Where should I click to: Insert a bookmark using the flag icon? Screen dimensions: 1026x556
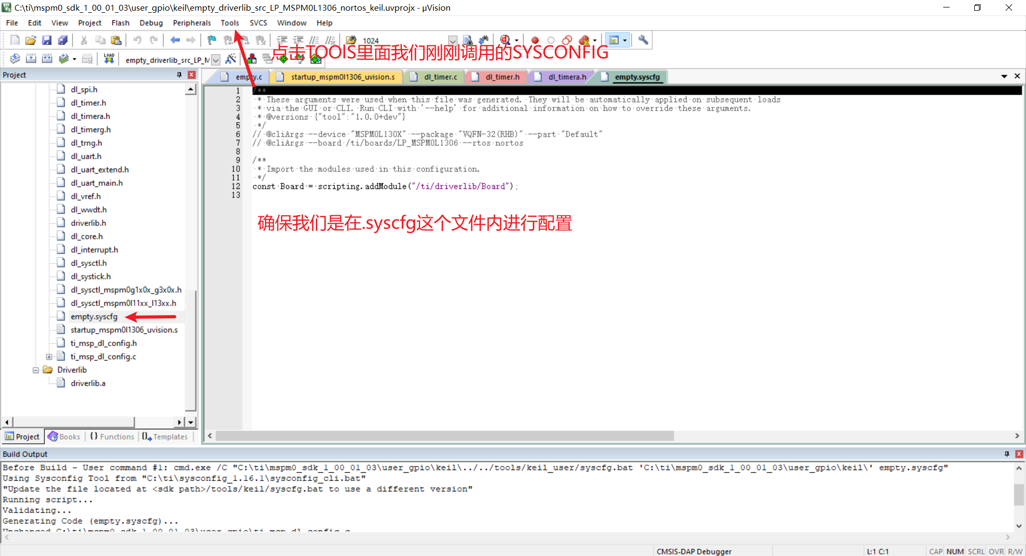[x=212, y=40]
